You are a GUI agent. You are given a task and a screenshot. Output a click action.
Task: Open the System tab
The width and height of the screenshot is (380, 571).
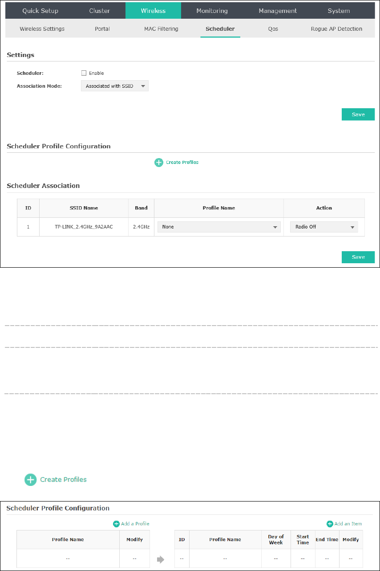(x=339, y=11)
